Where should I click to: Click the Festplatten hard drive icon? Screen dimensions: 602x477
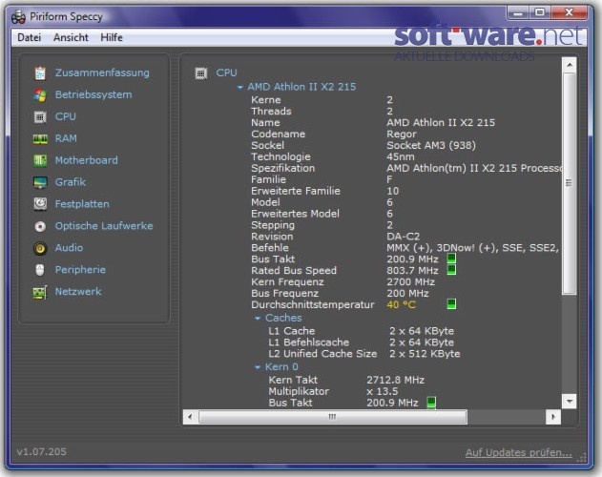40,204
